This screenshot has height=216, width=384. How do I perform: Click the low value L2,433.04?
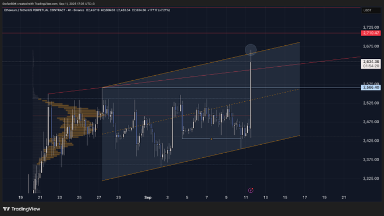click(x=123, y=10)
